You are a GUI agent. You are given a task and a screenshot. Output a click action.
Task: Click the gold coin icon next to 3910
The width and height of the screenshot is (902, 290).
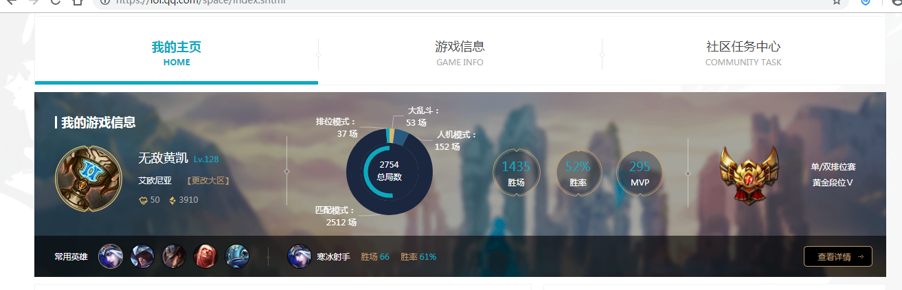(172, 200)
